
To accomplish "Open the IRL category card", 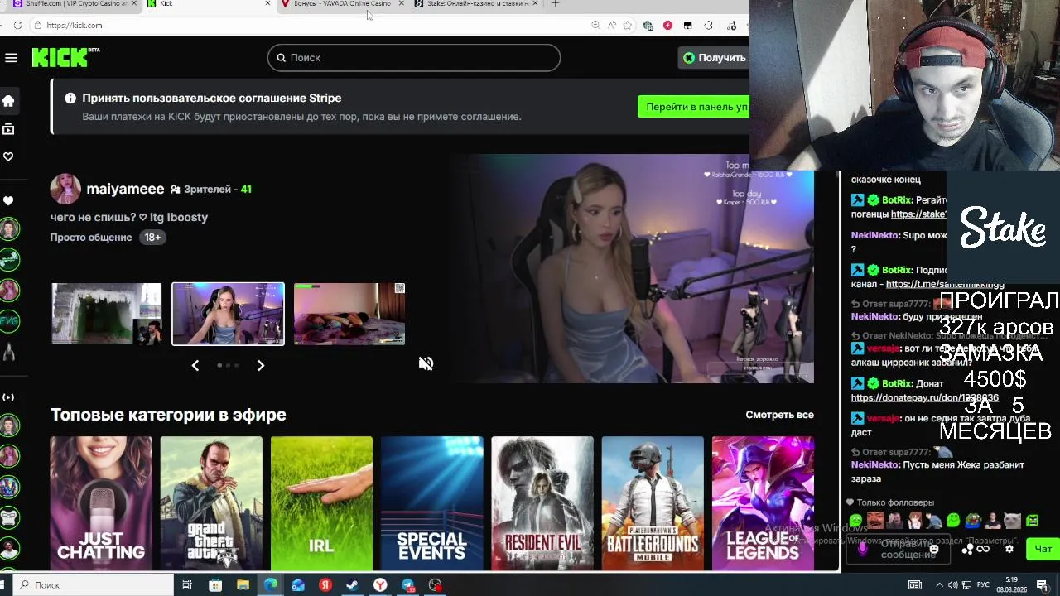I will (321, 503).
